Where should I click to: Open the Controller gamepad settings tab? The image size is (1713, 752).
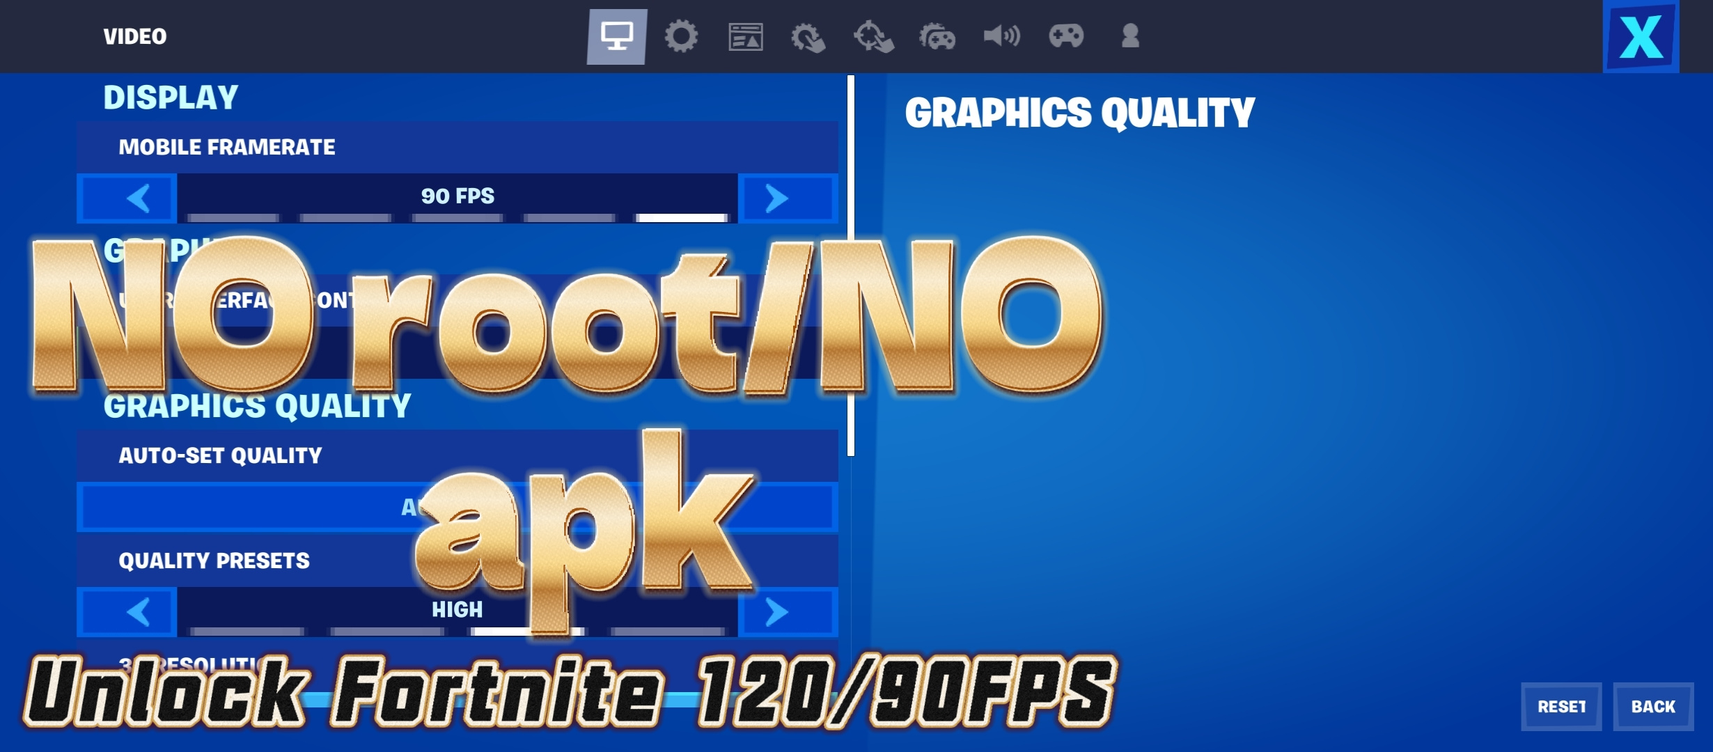[1066, 36]
